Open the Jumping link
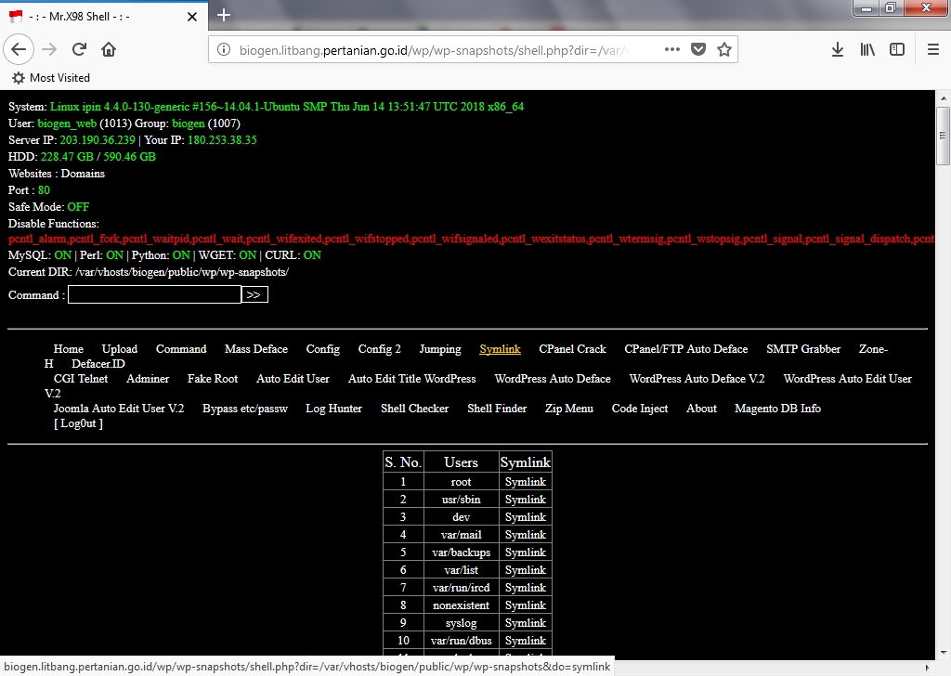 [440, 349]
